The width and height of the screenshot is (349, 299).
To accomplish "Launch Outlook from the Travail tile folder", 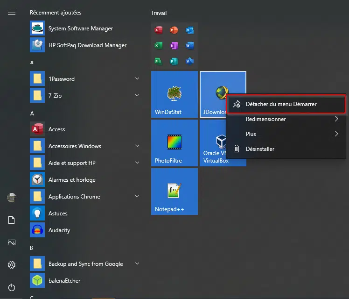I will click(x=189, y=30).
